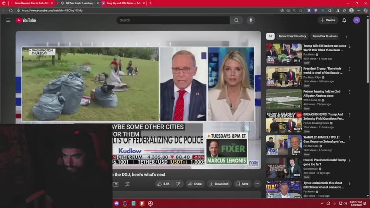Select 'More from this story' chip
Image resolution: width=370 pixels, height=208 pixels.
coord(292,36)
